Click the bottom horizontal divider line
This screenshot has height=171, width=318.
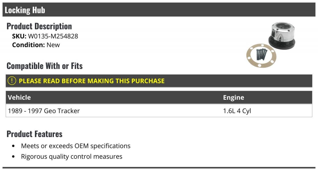pos(159,168)
